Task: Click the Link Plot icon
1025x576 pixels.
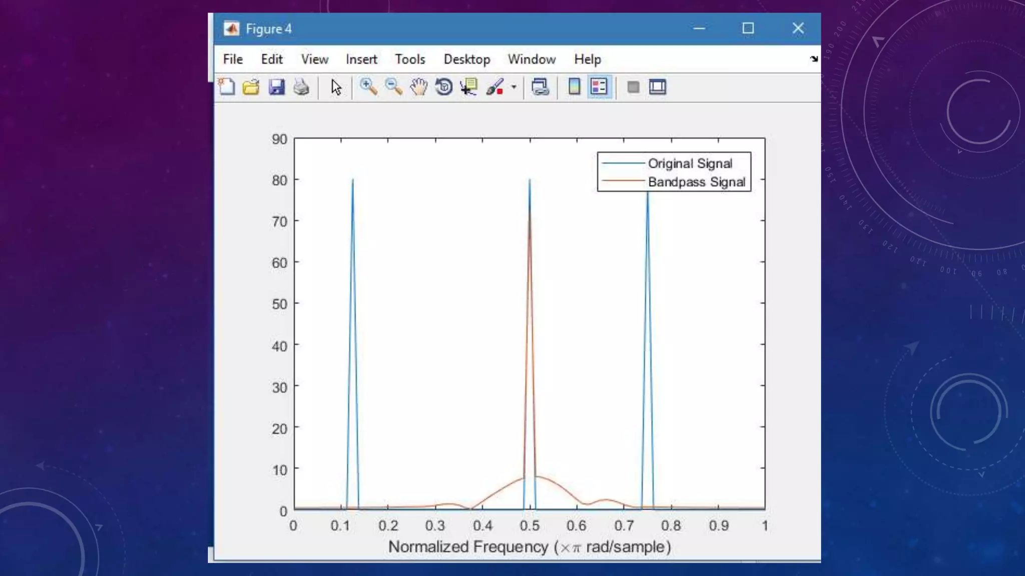Action: pyautogui.click(x=540, y=87)
